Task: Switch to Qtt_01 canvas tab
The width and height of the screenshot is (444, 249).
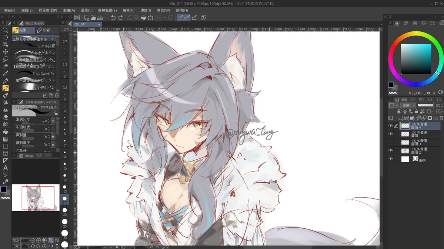Action: point(87,24)
